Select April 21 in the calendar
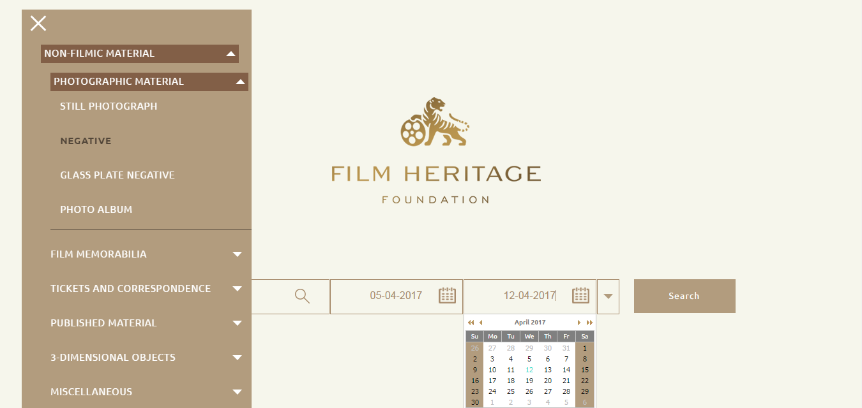Image resolution: width=862 pixels, height=408 pixels. pos(566,381)
